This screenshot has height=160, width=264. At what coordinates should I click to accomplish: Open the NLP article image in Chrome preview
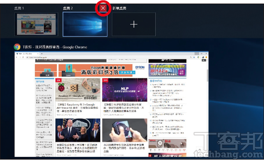tap(125, 90)
